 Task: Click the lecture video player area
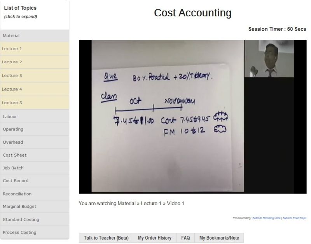[x=192, y=117]
